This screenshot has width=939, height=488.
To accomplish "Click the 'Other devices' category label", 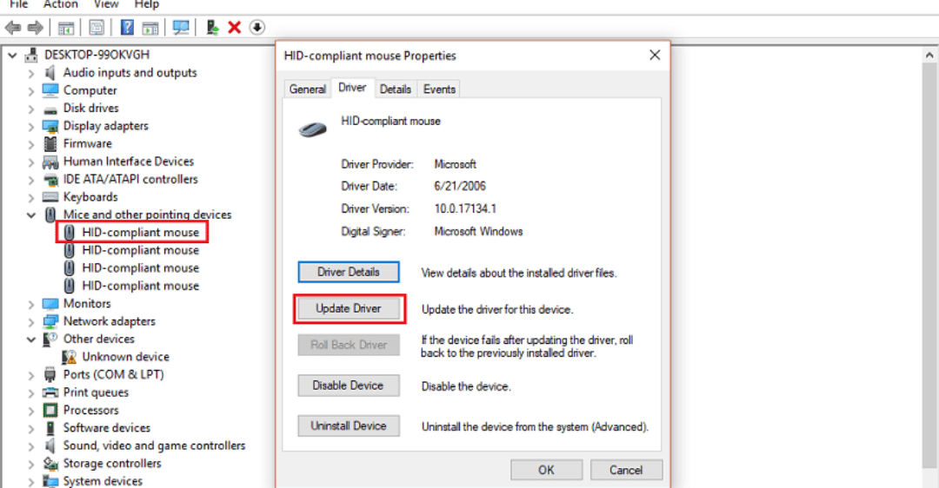I will [x=99, y=340].
